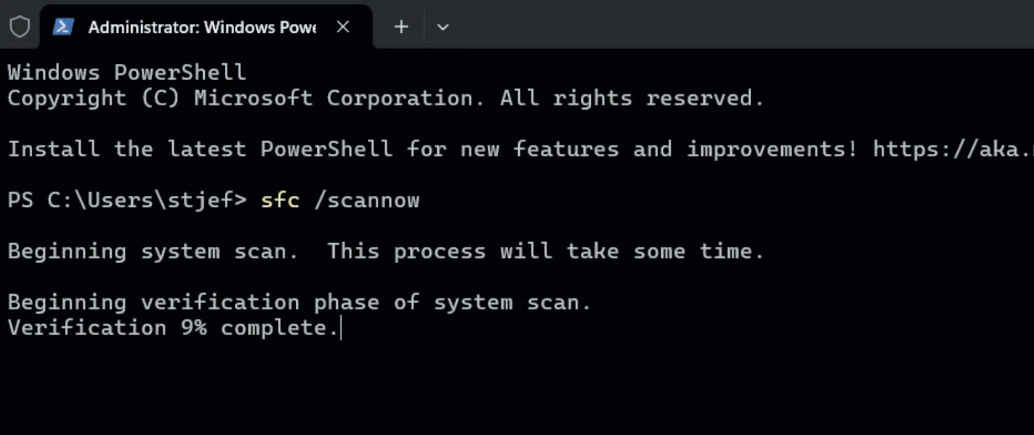Select the Administrator: Windows PowerShell tab
This screenshot has width=1034, height=435.
point(201,27)
